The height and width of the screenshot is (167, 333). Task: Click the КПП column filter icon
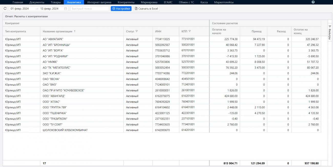[190, 31]
